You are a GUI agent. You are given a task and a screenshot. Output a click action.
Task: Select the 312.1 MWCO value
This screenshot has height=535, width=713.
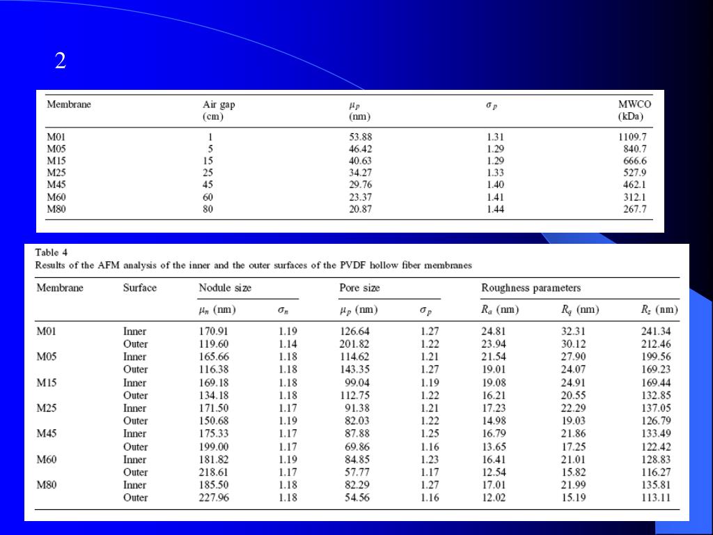pos(635,197)
